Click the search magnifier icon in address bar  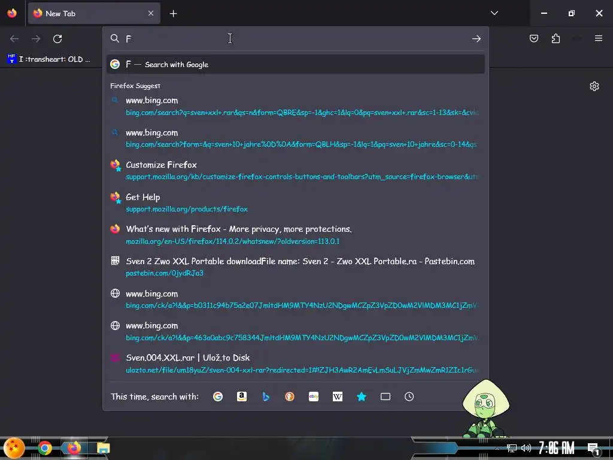pos(114,38)
